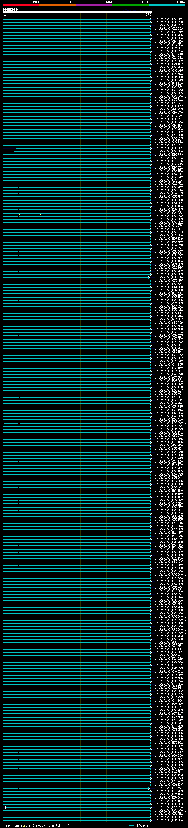Open hit UniRef100_P87036
The image size is (188, 828).
(x=169, y=513)
